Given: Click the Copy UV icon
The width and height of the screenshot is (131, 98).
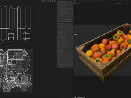Looking at the screenshot, I should point(58,50).
